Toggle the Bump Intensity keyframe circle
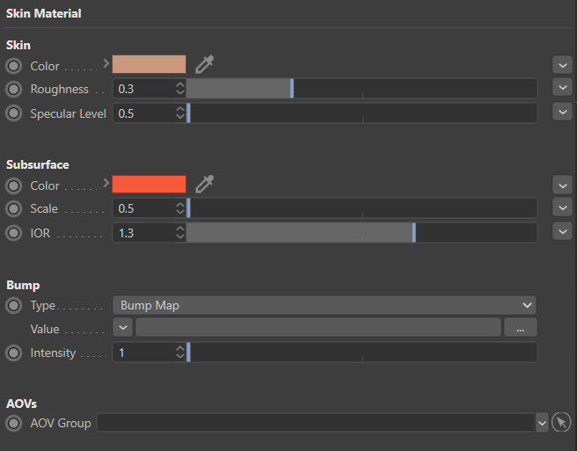The image size is (577, 451). pyautogui.click(x=13, y=353)
